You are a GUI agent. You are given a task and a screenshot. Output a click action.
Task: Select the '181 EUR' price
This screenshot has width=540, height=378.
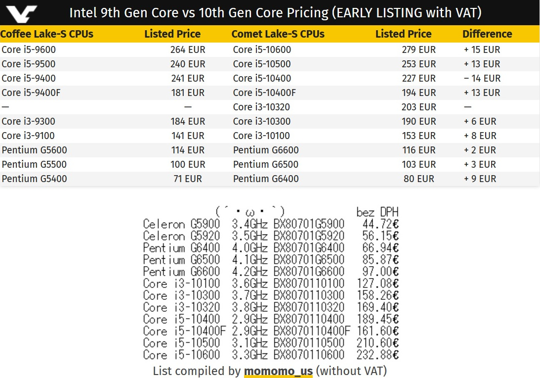[188, 93]
